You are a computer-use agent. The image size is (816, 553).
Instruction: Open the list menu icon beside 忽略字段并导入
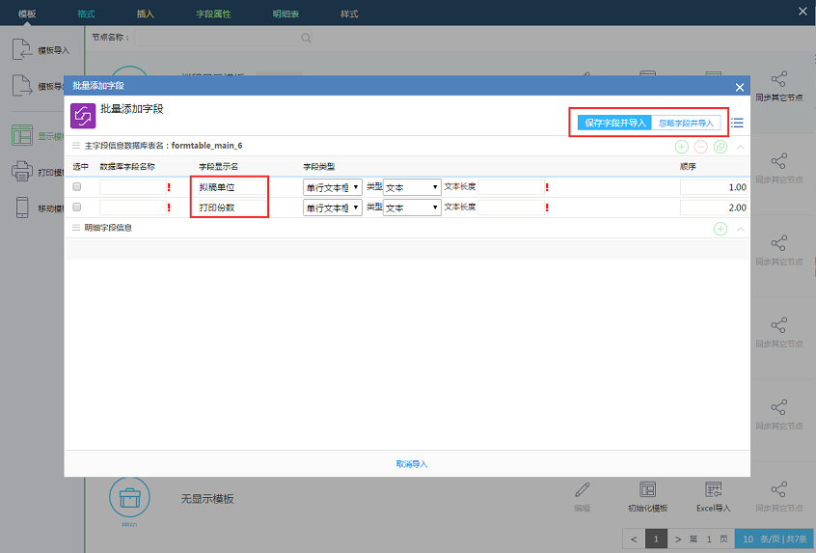coord(737,124)
